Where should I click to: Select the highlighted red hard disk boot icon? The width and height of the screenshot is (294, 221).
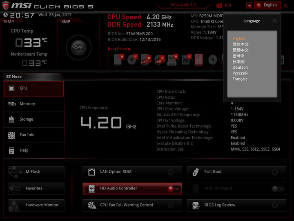[x=198, y=60]
